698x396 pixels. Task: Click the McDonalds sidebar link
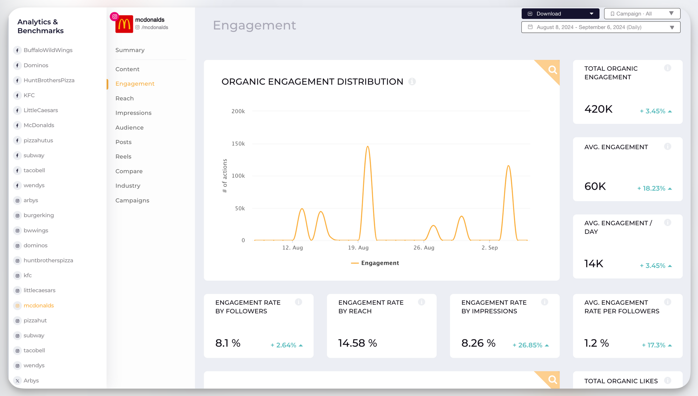tap(38, 125)
